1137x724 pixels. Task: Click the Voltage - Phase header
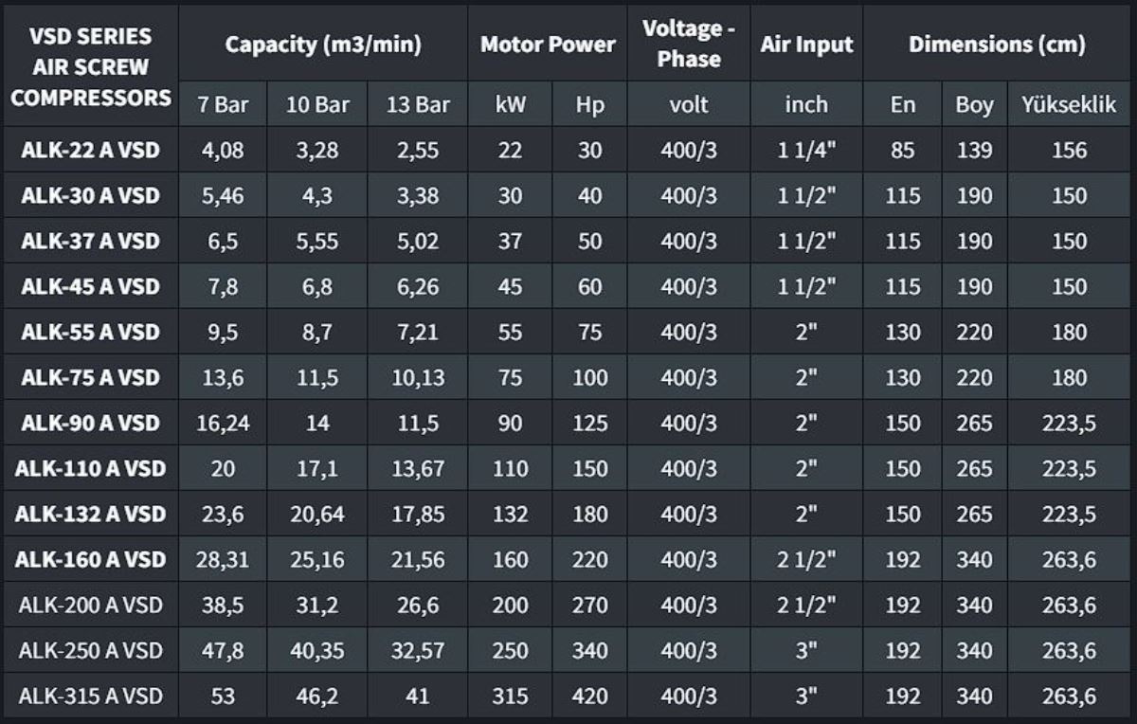(689, 44)
